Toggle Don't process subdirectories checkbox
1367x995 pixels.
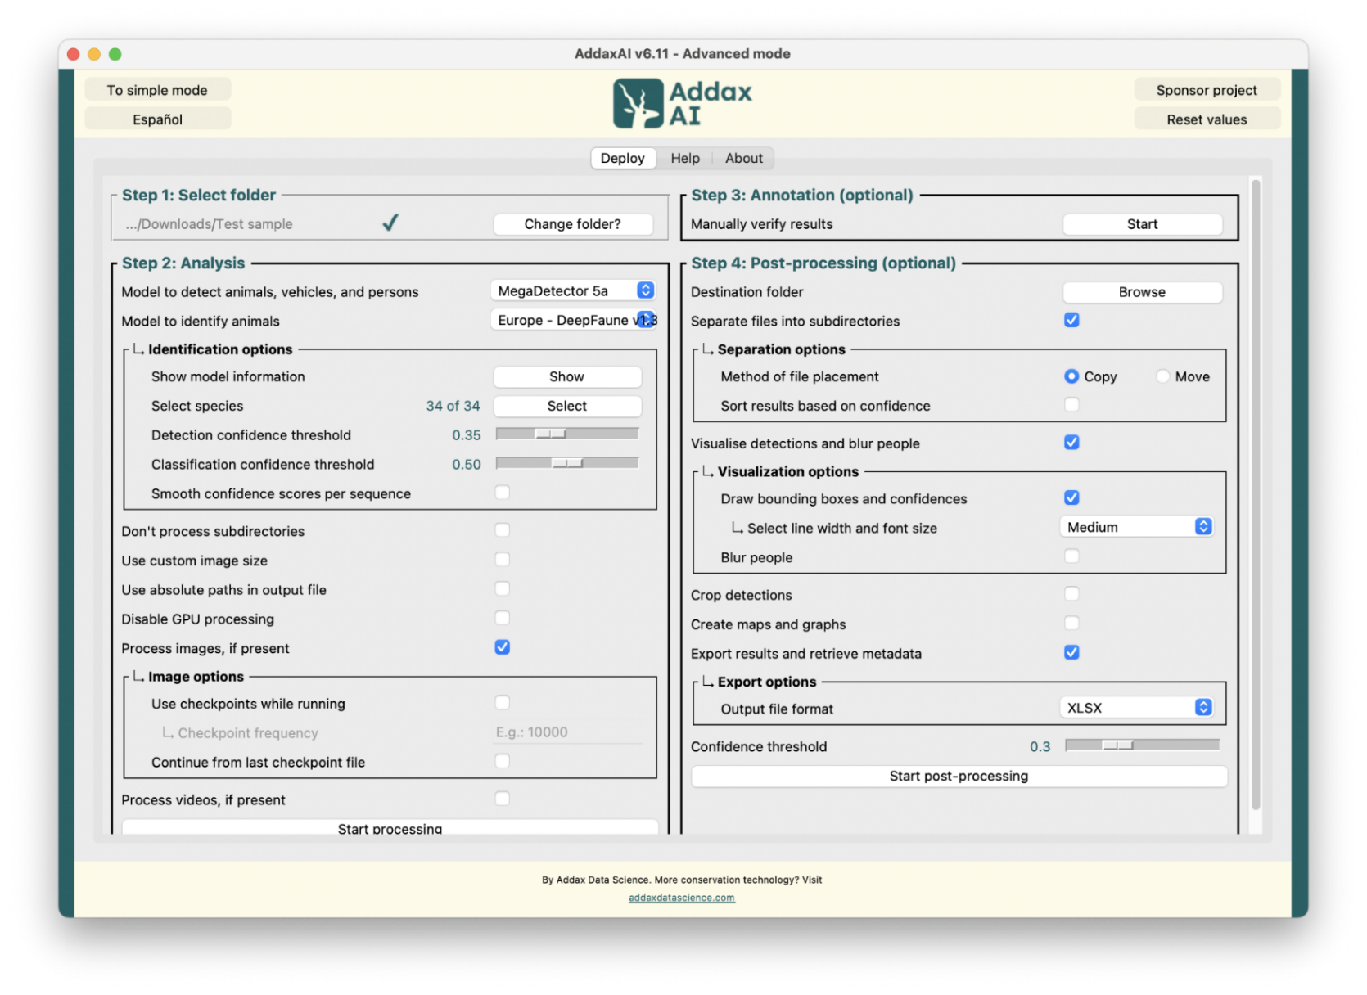502,530
